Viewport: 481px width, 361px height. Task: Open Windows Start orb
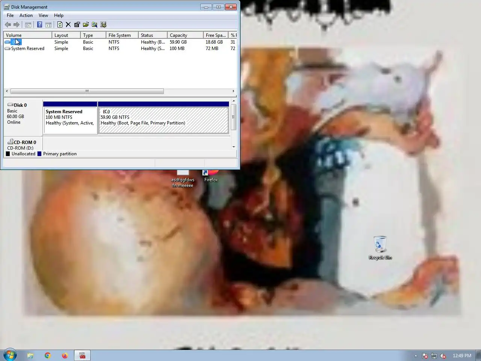click(x=10, y=355)
